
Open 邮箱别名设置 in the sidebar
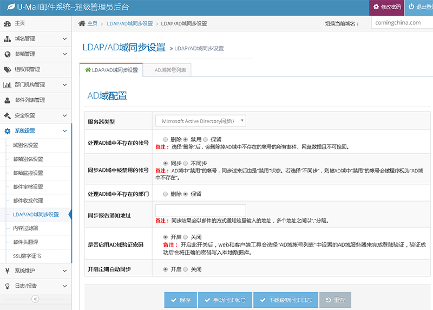pyautogui.click(x=28, y=159)
